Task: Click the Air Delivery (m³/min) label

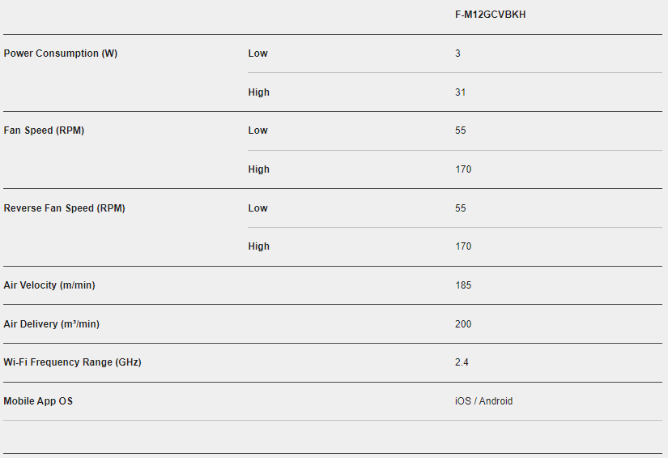Action: (x=52, y=324)
